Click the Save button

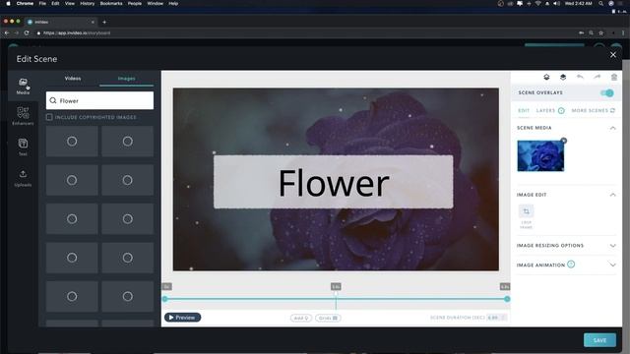click(x=599, y=340)
